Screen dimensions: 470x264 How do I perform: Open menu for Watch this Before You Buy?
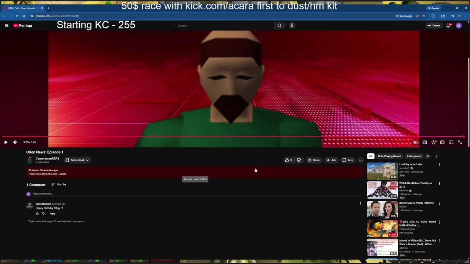point(439,183)
